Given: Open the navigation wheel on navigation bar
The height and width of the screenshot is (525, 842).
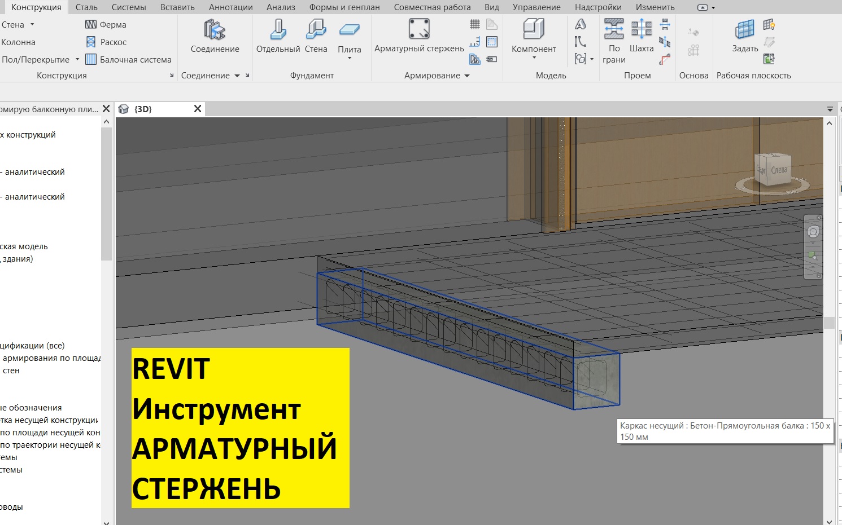Looking at the screenshot, I should pyautogui.click(x=813, y=232).
